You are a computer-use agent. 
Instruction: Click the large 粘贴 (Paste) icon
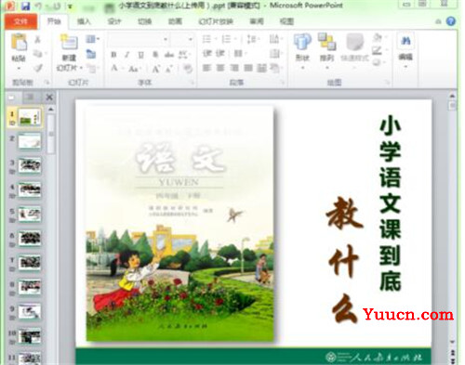19,42
